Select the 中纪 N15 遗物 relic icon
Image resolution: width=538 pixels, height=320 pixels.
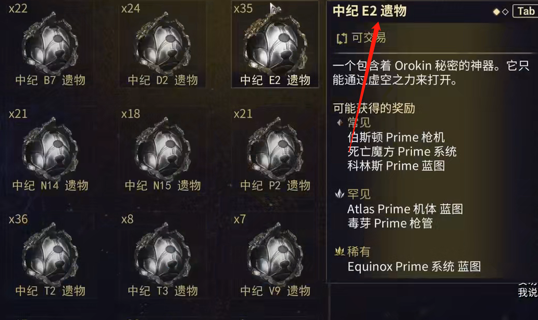click(x=162, y=148)
